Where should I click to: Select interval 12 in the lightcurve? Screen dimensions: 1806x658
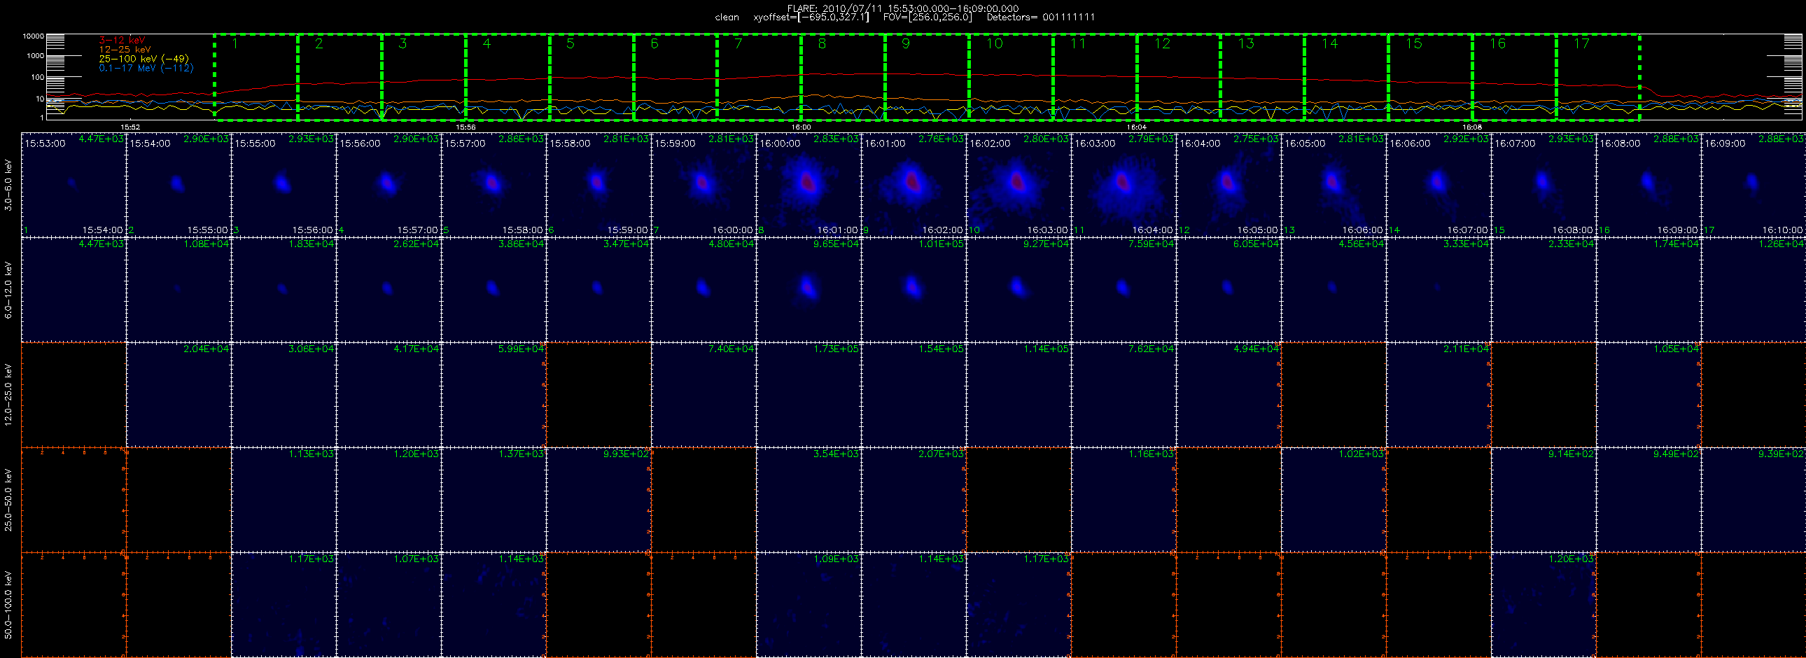click(1179, 76)
